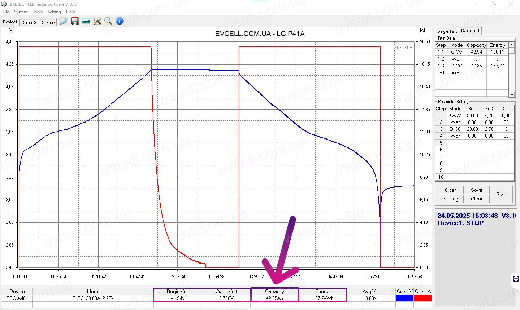Click the timestamp 24.05.2025 16:08:43
Image resolution: width=520 pixels, height=310 pixels.
click(468, 216)
